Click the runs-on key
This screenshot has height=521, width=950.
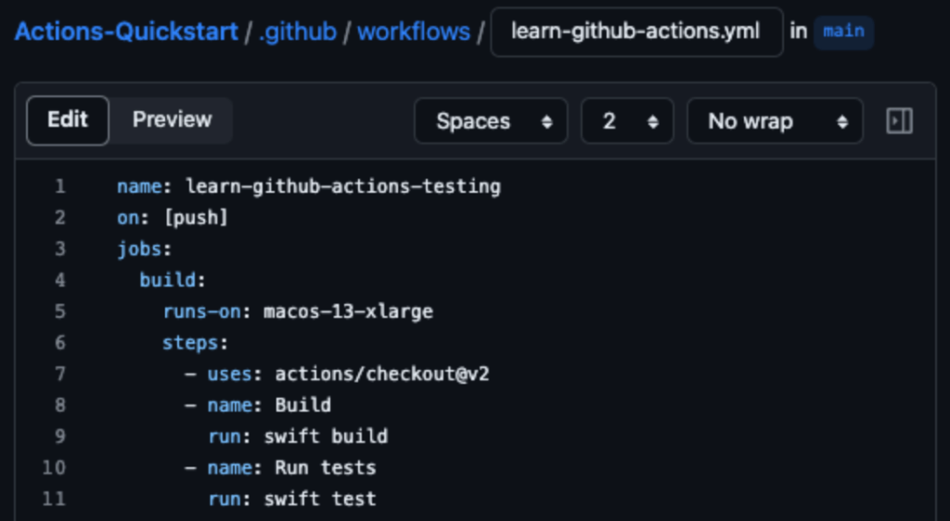tap(201, 311)
